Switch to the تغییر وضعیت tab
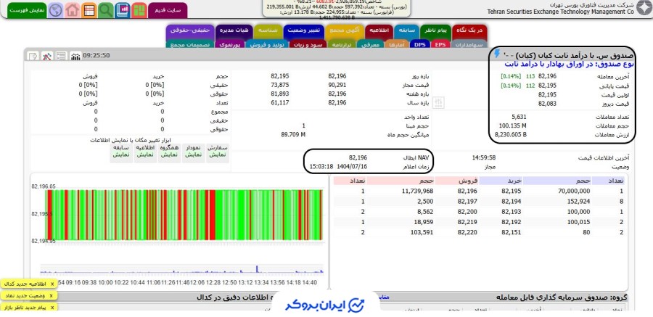The height and width of the screenshot is (317, 653). [304, 30]
